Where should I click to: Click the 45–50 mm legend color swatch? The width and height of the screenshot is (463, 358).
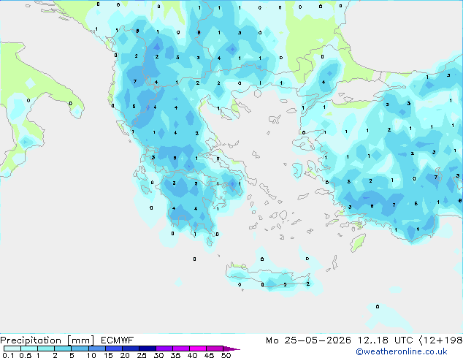point(215,349)
